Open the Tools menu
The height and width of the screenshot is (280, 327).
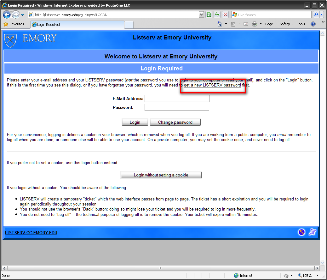[x=302, y=24]
